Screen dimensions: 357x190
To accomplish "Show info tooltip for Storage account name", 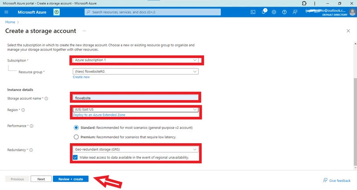I will (x=46, y=99).
